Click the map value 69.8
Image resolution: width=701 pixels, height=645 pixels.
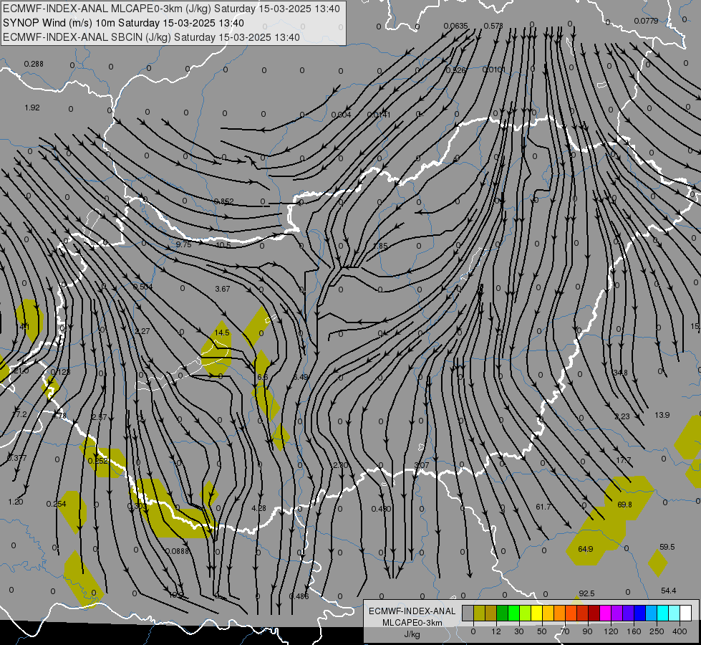click(x=624, y=505)
